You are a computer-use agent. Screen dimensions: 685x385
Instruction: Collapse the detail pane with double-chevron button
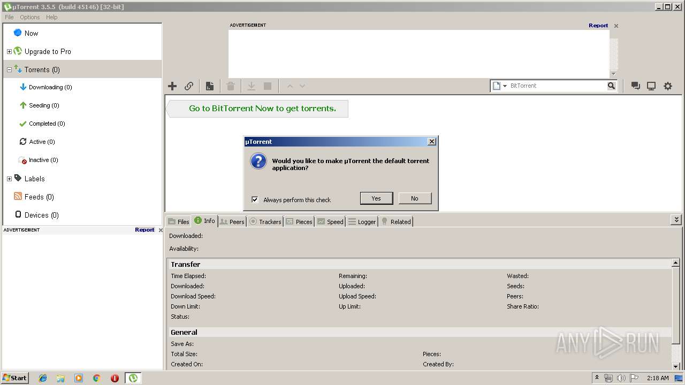click(x=676, y=220)
